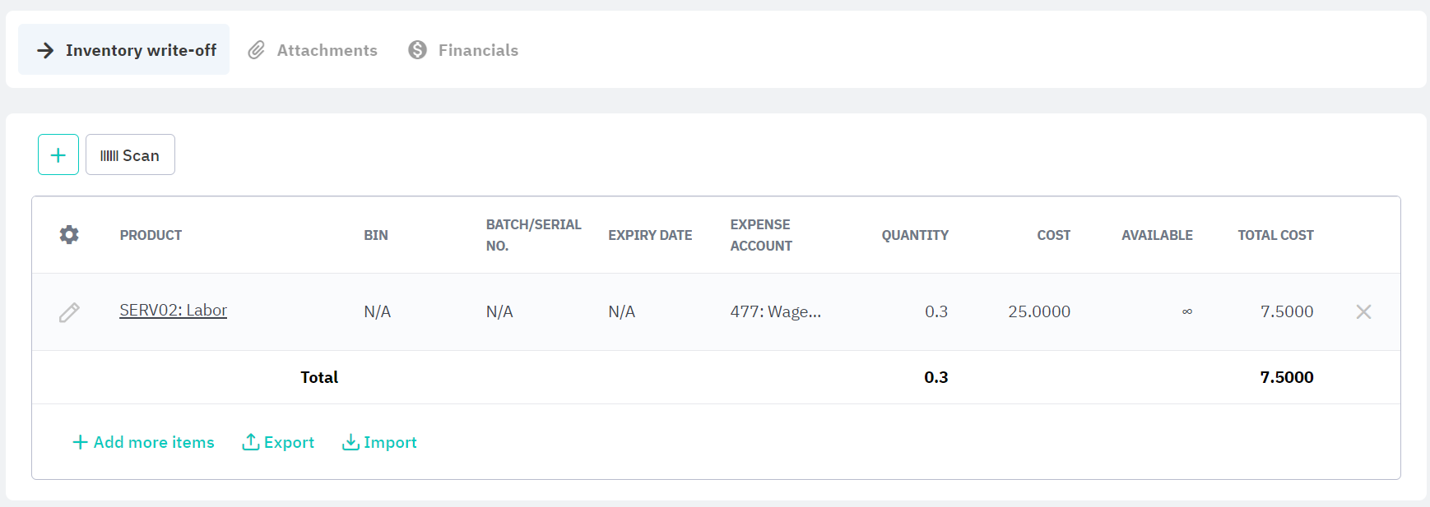Screen dimensions: 1430x507
Task: Click the Import download icon
Action: (x=351, y=442)
